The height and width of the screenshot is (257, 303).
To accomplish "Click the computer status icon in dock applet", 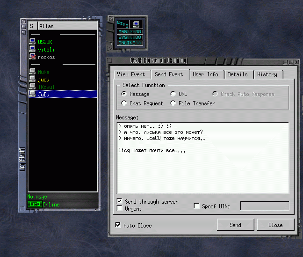I will click(x=136, y=24).
